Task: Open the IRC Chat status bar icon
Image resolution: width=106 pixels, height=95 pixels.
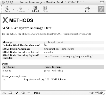Action: click(x=28, y=93)
